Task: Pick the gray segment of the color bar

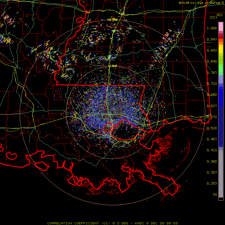Action: tap(221, 174)
